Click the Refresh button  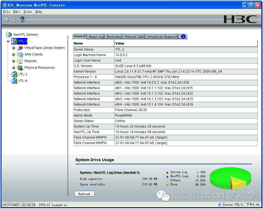[84, 194]
